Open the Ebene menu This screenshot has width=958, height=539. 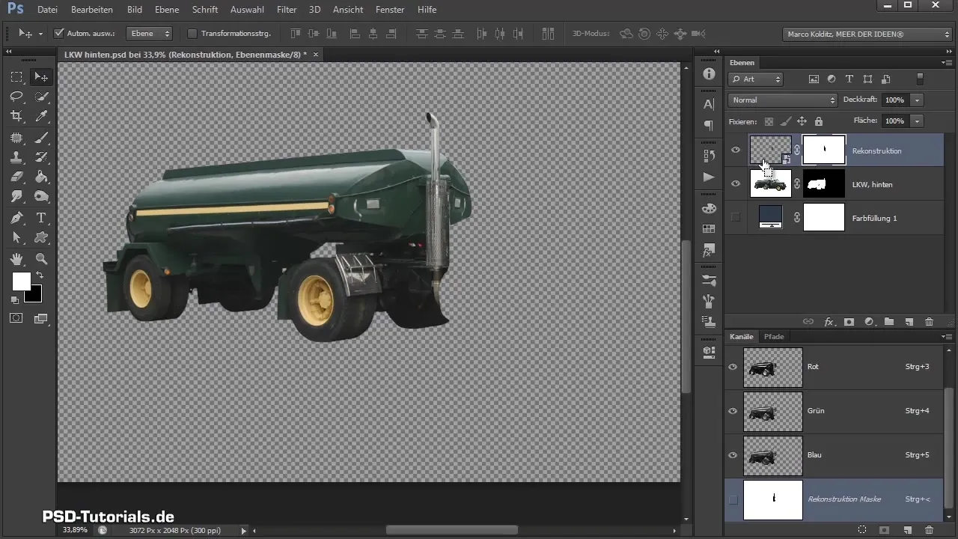click(167, 10)
